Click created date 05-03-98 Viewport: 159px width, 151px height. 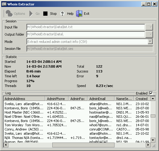point(142,129)
